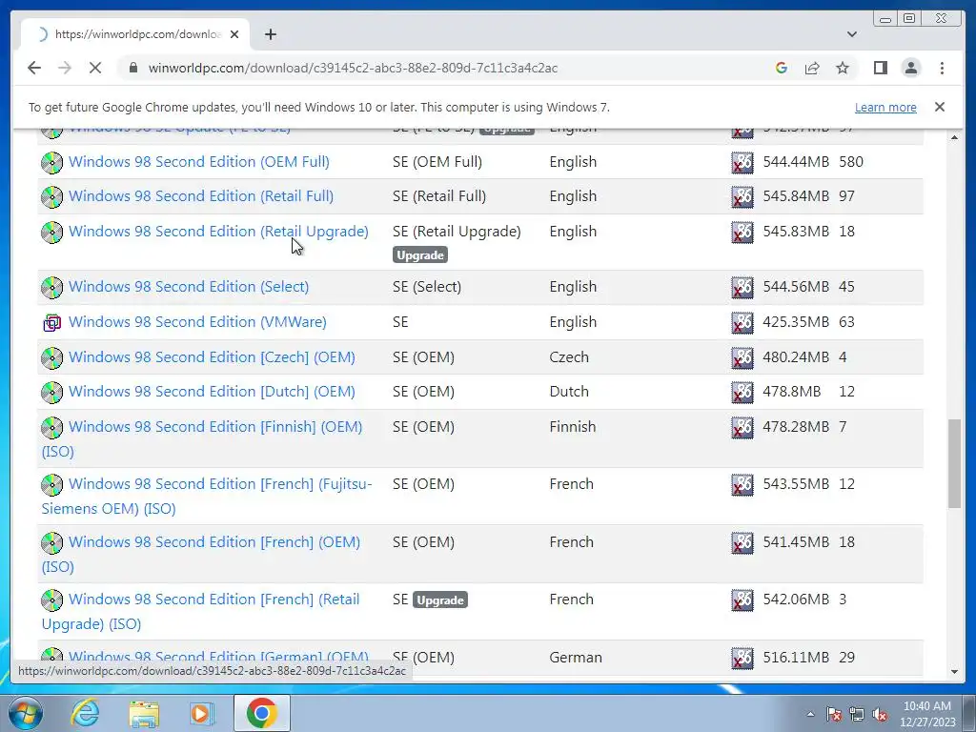Click the x86 icon in VMWare row

click(x=742, y=322)
